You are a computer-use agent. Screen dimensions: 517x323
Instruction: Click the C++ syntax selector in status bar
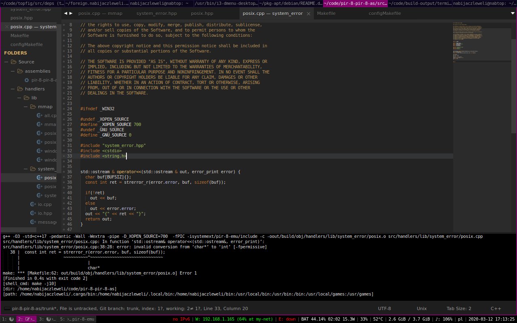pos(496,308)
